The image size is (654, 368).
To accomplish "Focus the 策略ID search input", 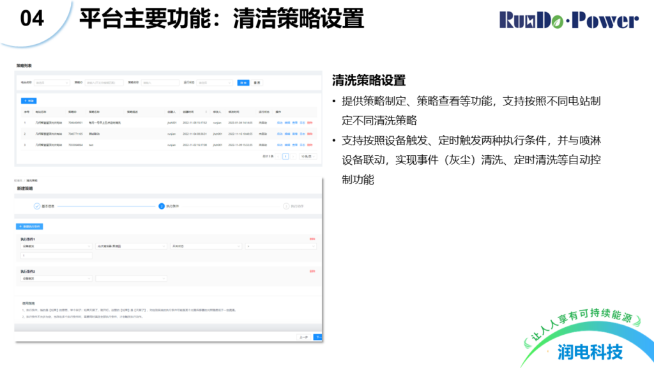I will coord(104,82).
